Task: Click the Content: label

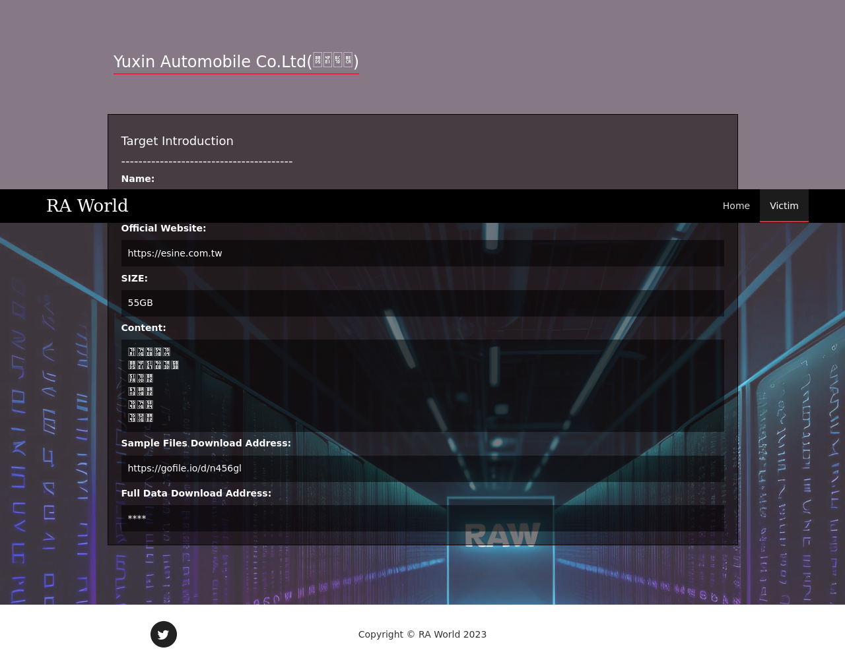Action: [x=144, y=328]
